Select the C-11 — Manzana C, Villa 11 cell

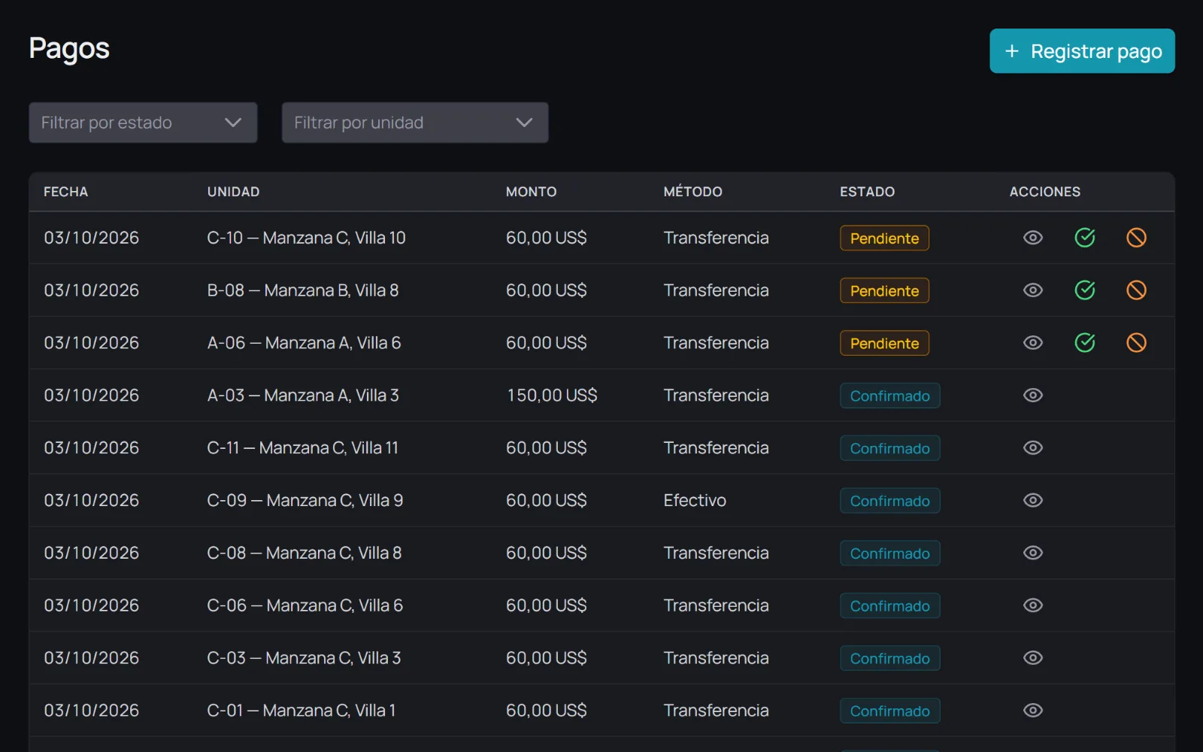click(303, 448)
